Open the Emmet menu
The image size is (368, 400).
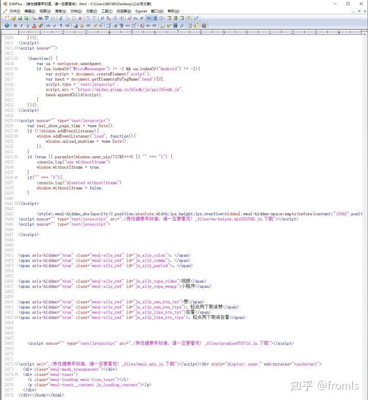click(x=141, y=11)
